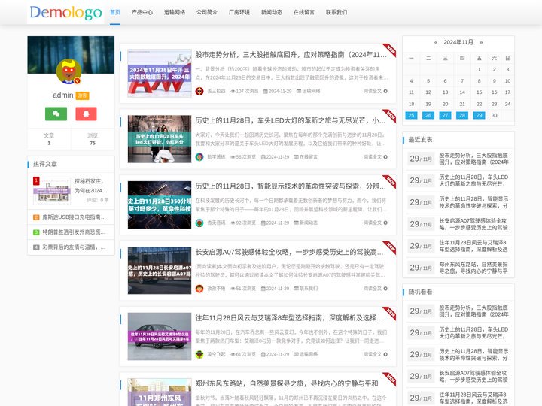This screenshot has height=406, width=542.
Task: Open 新闻动态 navigation item
Action: point(272,12)
